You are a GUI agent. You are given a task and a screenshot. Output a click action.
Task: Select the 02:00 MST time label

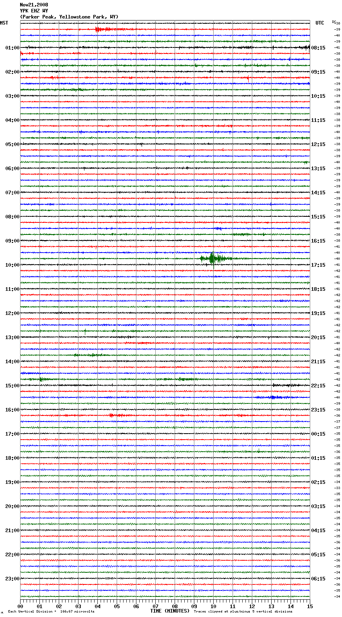(12, 72)
